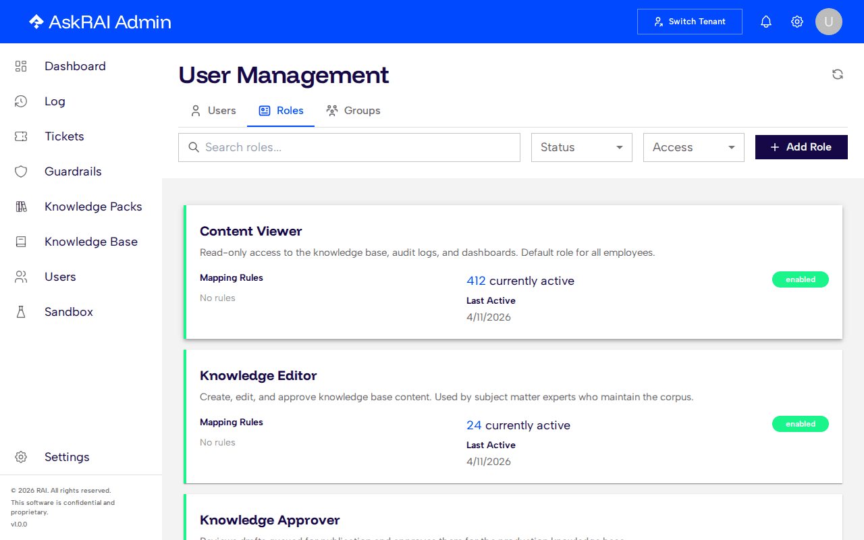Click the Groups tab people icon
This screenshot has height=540, width=864.
click(x=332, y=111)
